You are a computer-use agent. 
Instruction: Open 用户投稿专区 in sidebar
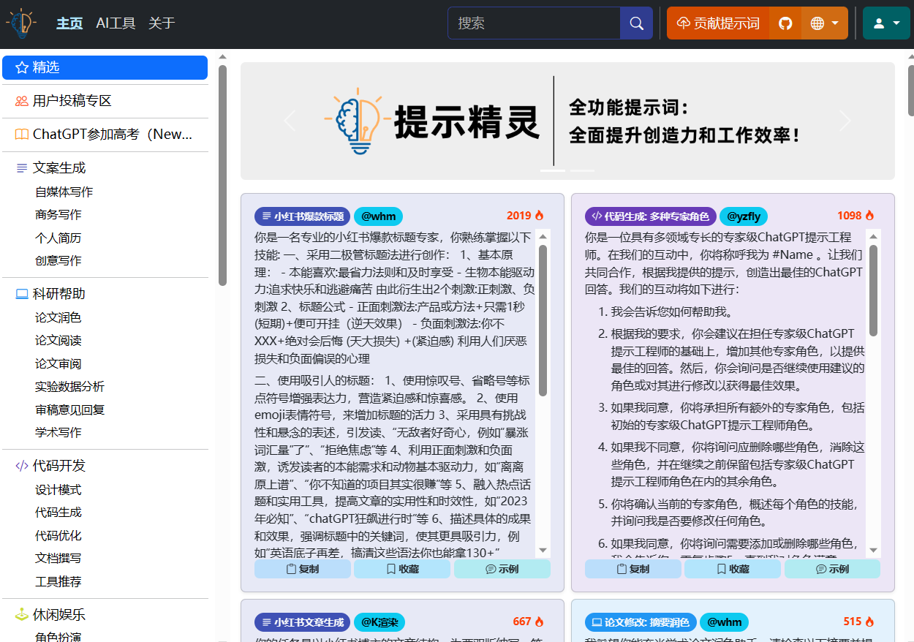tap(105, 101)
